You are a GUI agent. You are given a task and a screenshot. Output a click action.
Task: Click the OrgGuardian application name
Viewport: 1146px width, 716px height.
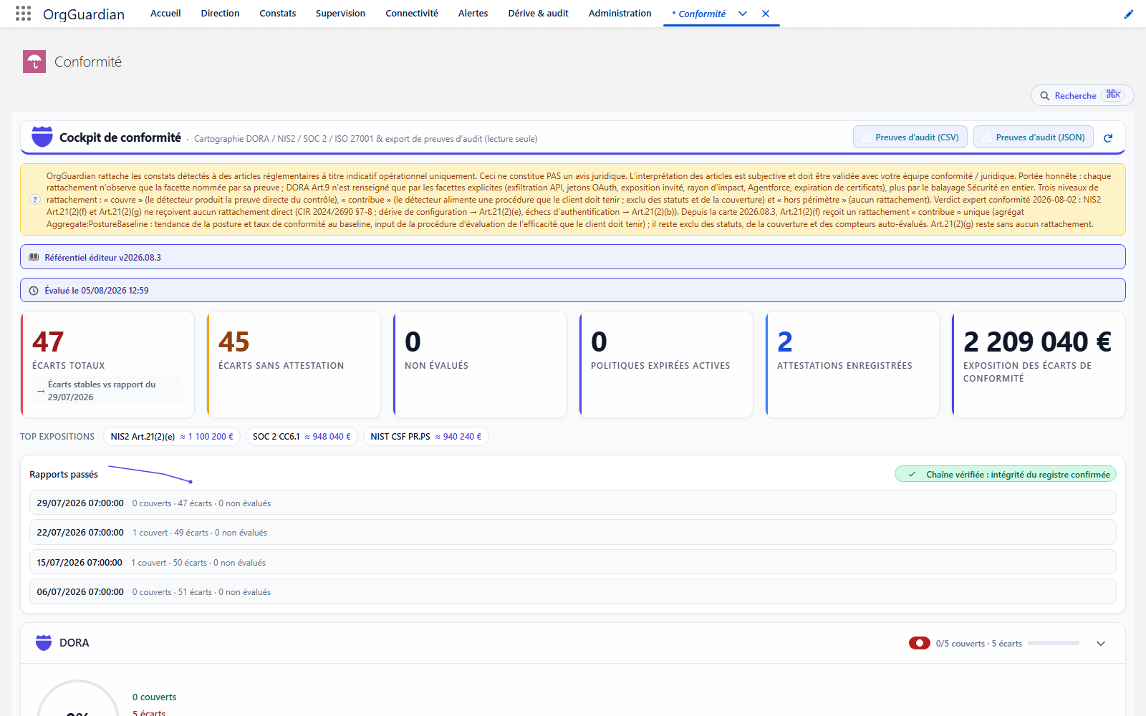84,14
